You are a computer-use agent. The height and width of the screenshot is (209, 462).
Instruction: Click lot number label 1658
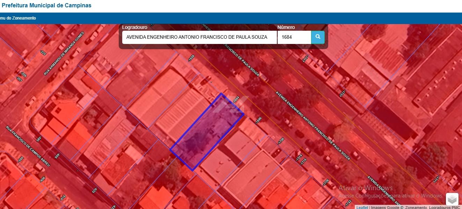(191, 58)
